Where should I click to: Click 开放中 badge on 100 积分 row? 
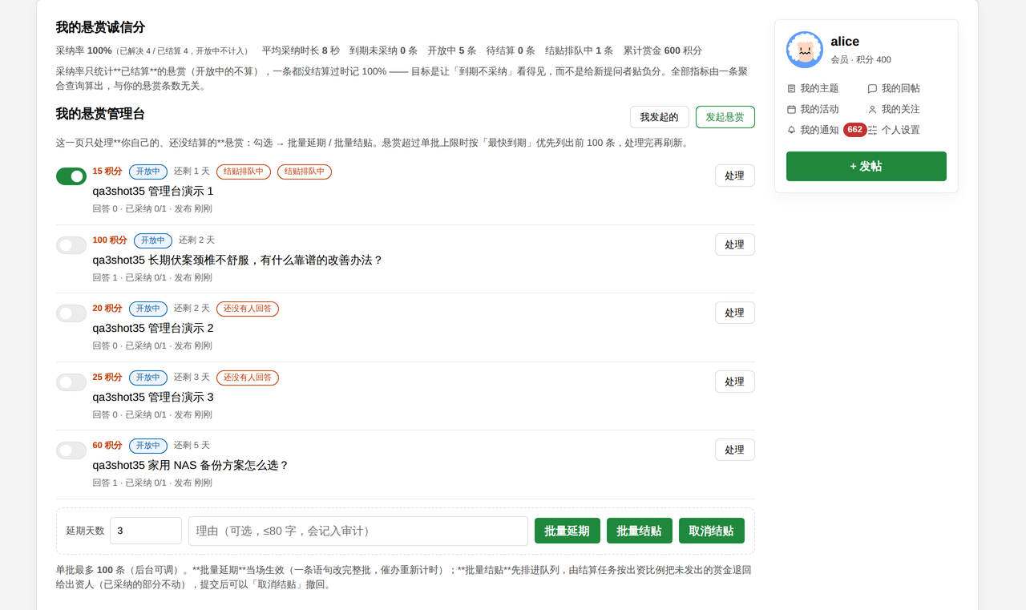pyautogui.click(x=153, y=240)
